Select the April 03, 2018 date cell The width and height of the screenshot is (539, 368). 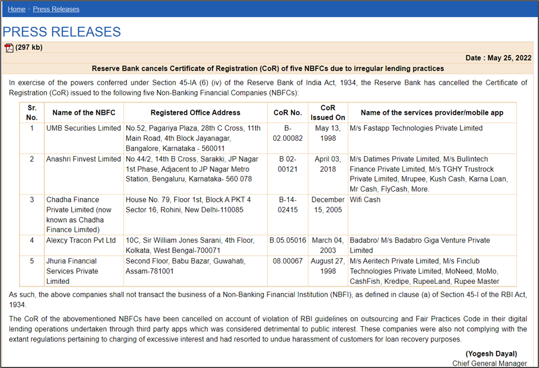point(328,174)
